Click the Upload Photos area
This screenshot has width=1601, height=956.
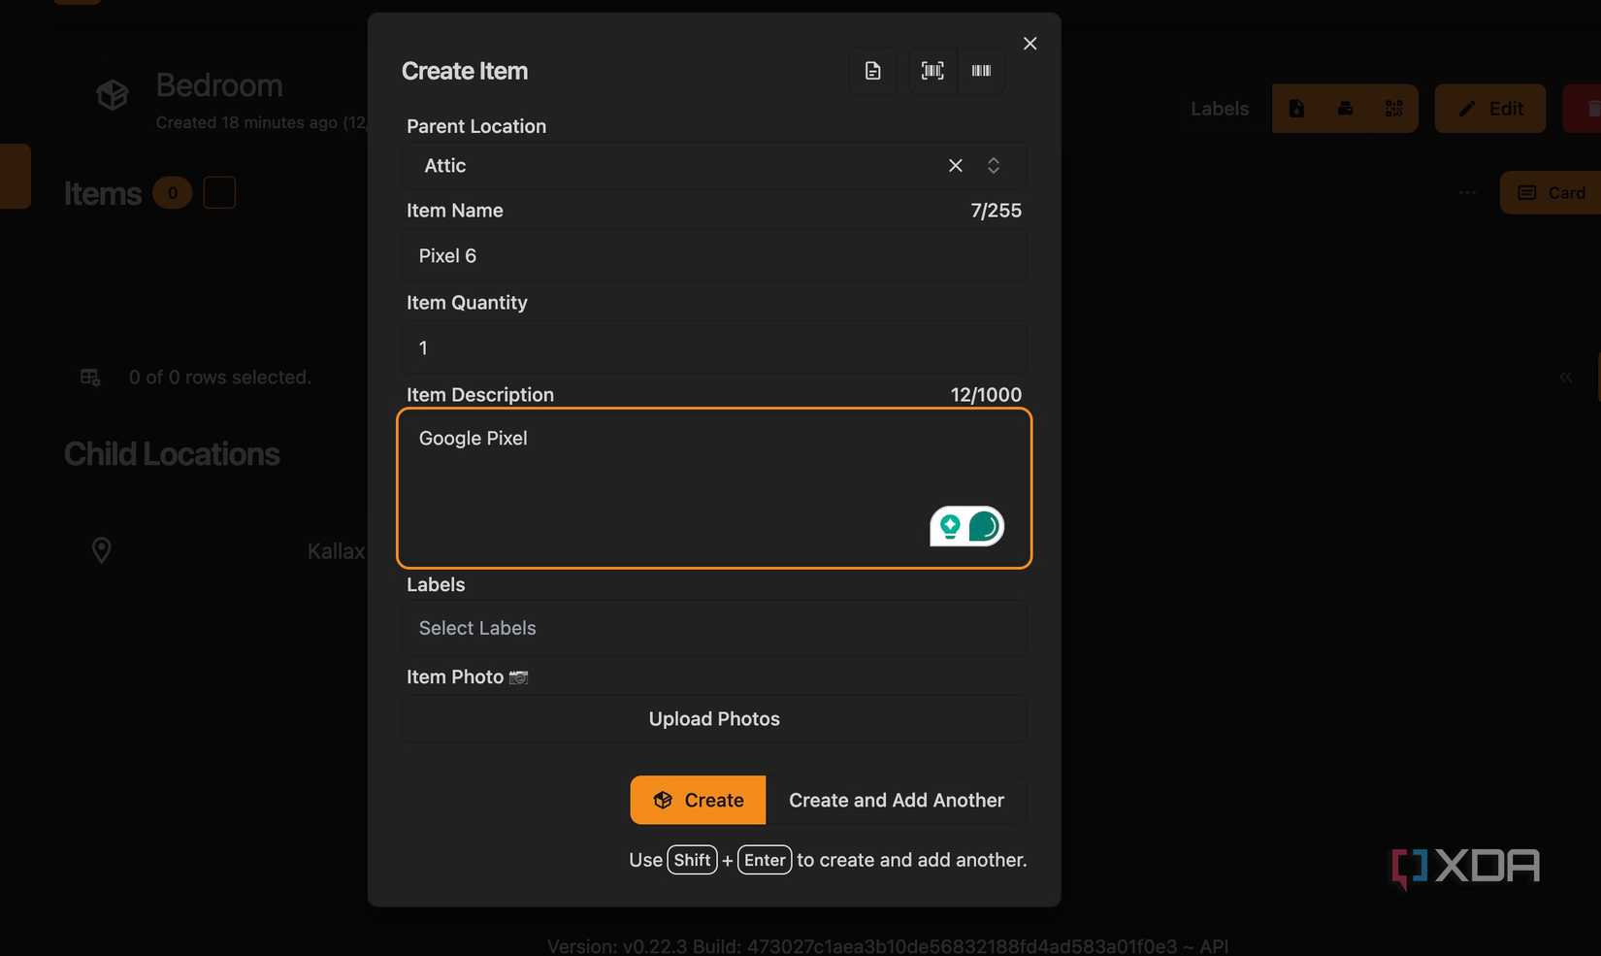(x=714, y=718)
